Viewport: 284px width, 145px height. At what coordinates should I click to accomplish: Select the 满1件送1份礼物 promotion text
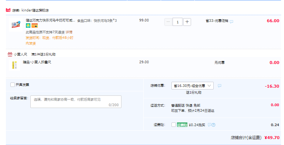[43, 54]
